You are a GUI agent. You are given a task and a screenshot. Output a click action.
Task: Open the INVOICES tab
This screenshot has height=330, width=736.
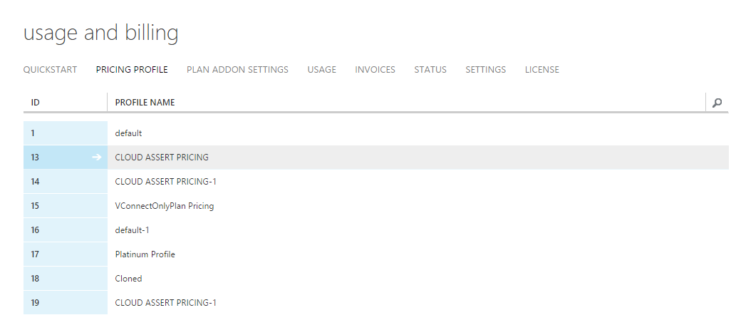(x=375, y=69)
